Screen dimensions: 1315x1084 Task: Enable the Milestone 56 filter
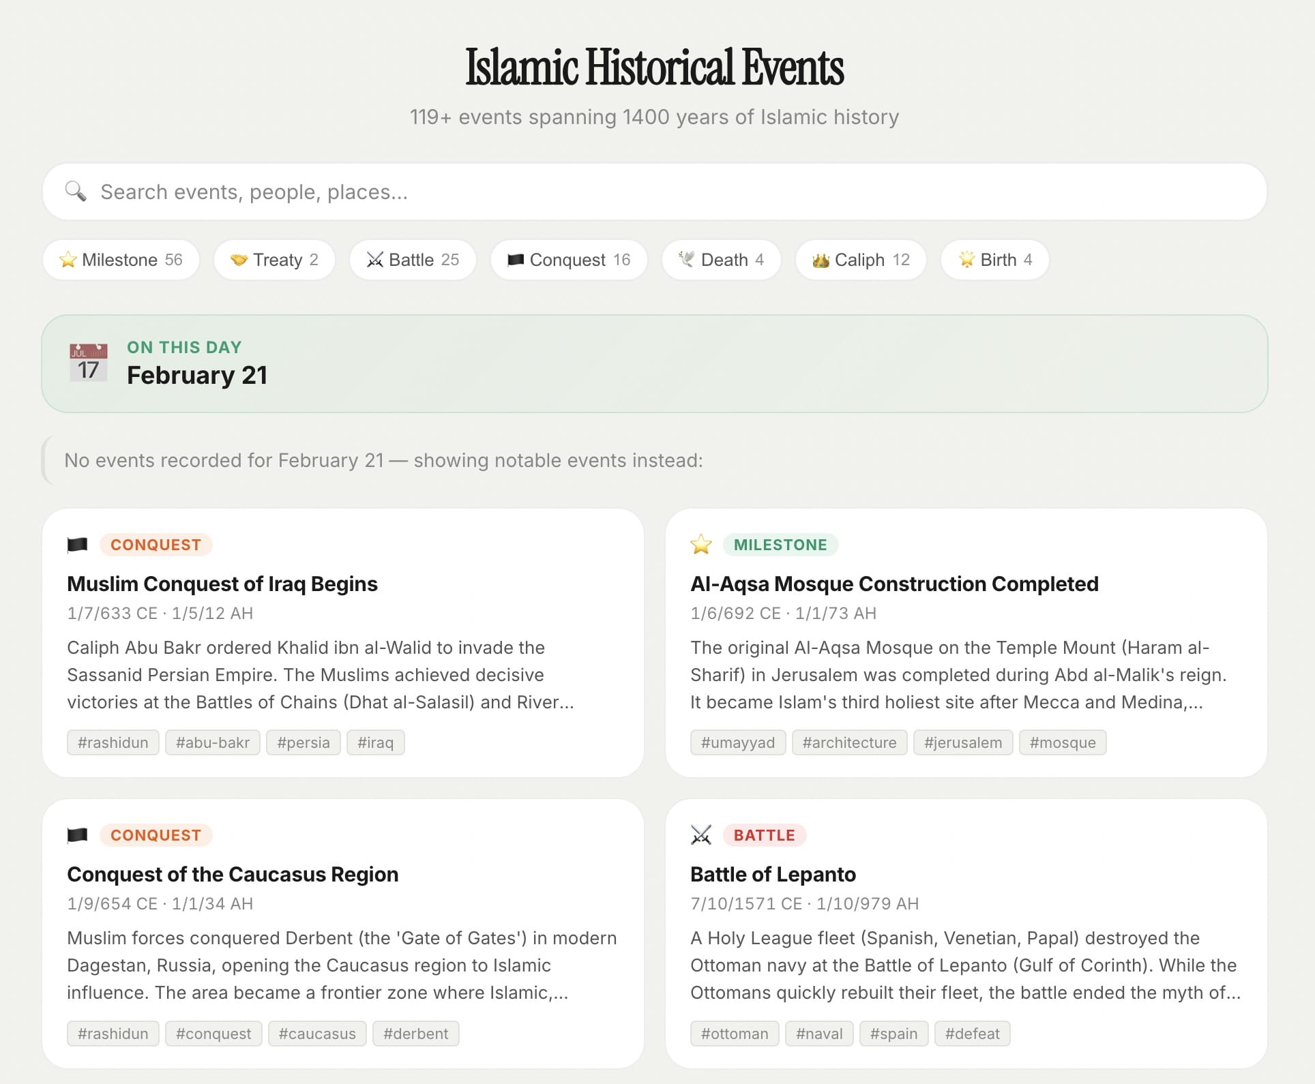121,260
